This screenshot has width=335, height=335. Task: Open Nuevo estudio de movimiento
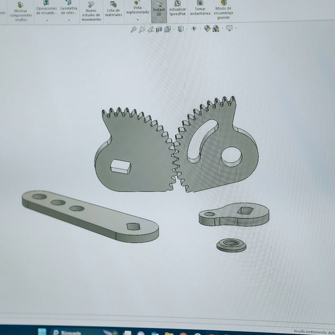91,12
